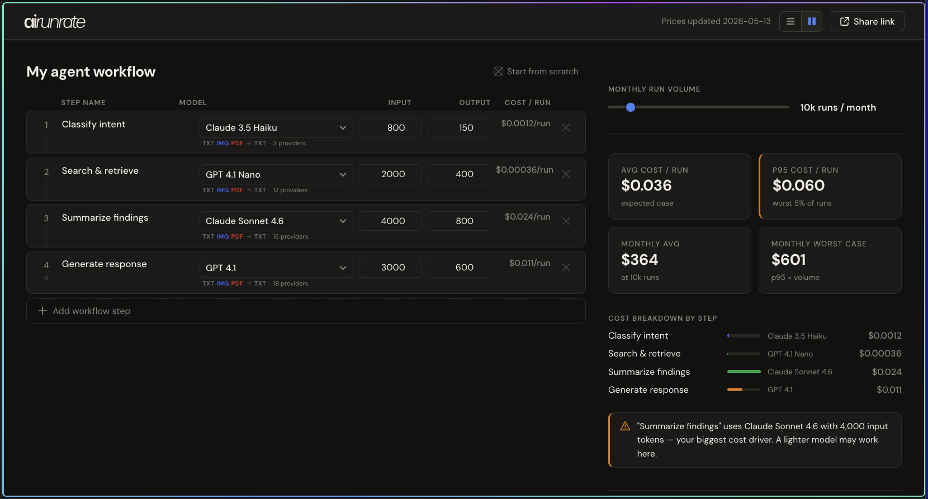The height and width of the screenshot is (499, 928).
Task: Open the Claude Sonnet 4.6 model dropdown
Action: pyautogui.click(x=276, y=221)
